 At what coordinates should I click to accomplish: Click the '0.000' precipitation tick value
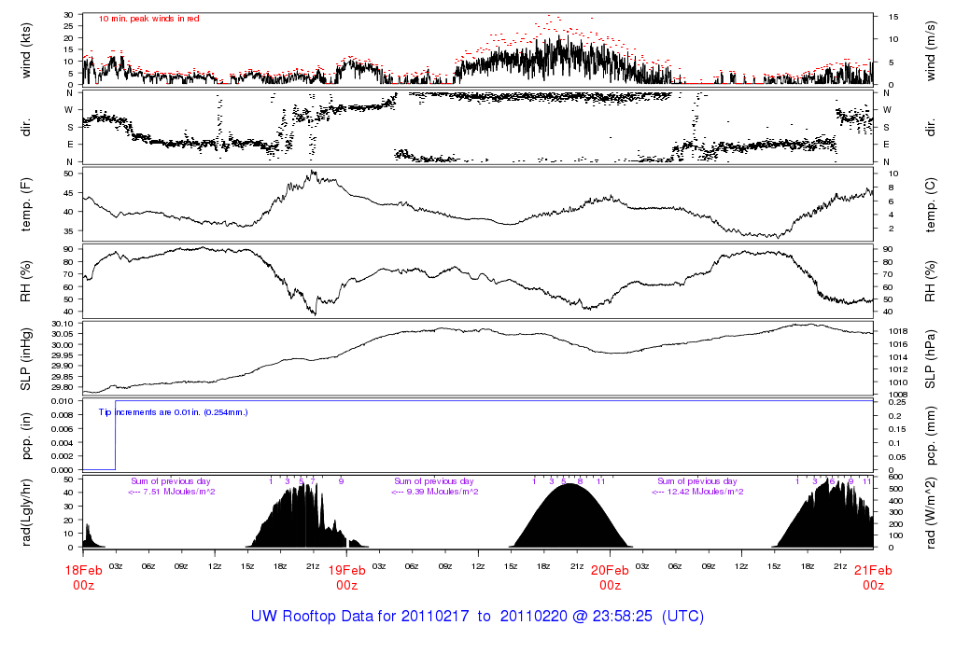pos(62,470)
